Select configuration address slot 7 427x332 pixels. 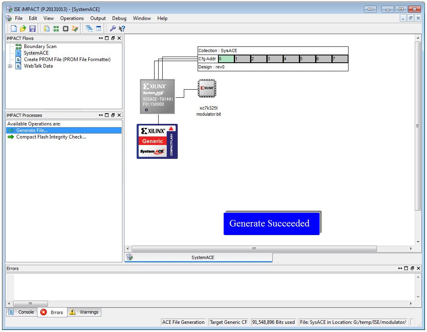pos(340,59)
